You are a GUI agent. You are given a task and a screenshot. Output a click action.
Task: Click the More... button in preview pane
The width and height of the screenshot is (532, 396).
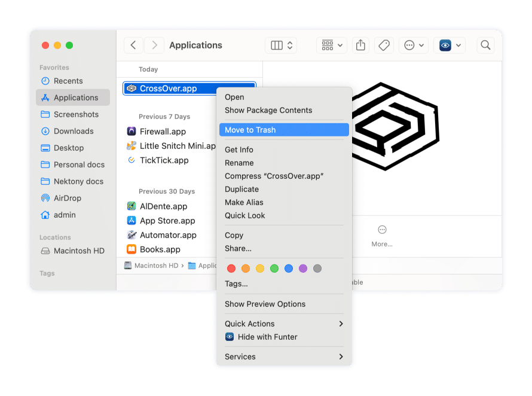pyautogui.click(x=382, y=236)
